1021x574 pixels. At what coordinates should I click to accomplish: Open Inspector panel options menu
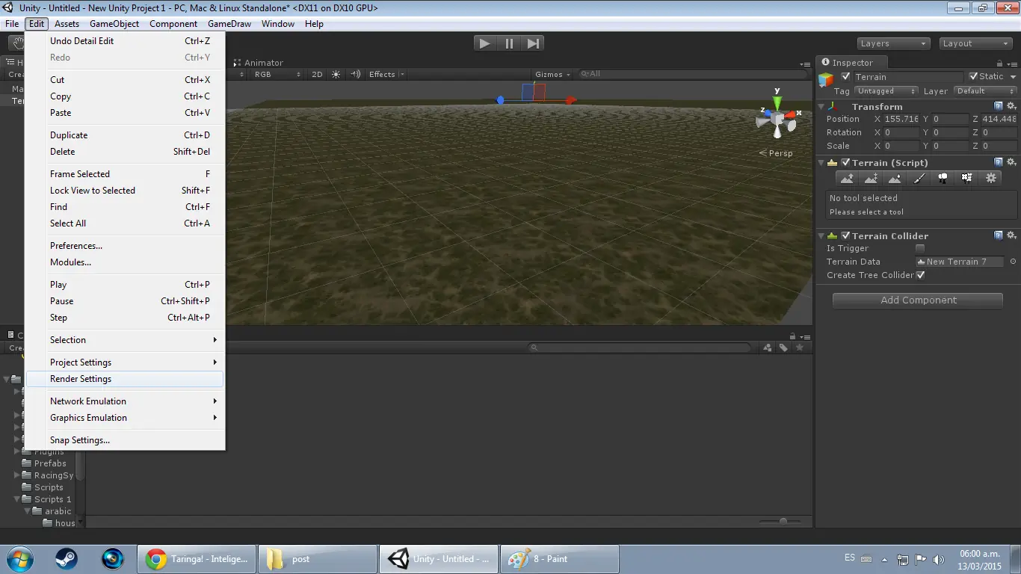(x=1012, y=63)
